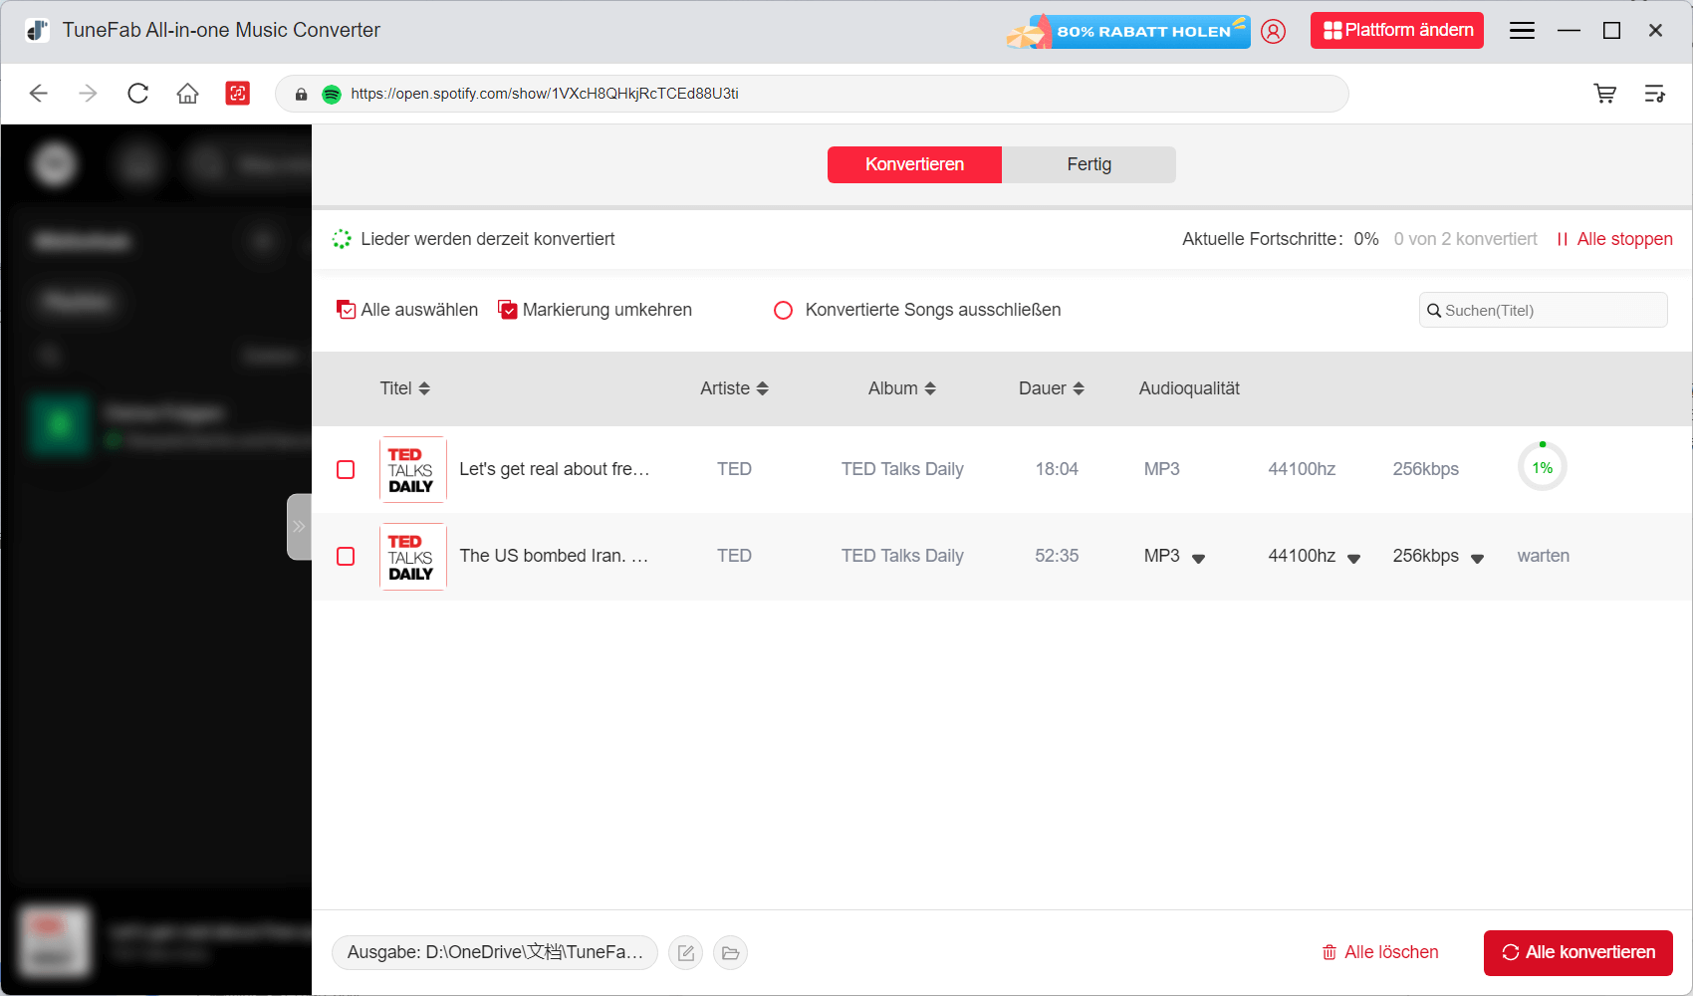Click Plattform ändern button
The height and width of the screenshot is (996, 1693).
coord(1397,31)
